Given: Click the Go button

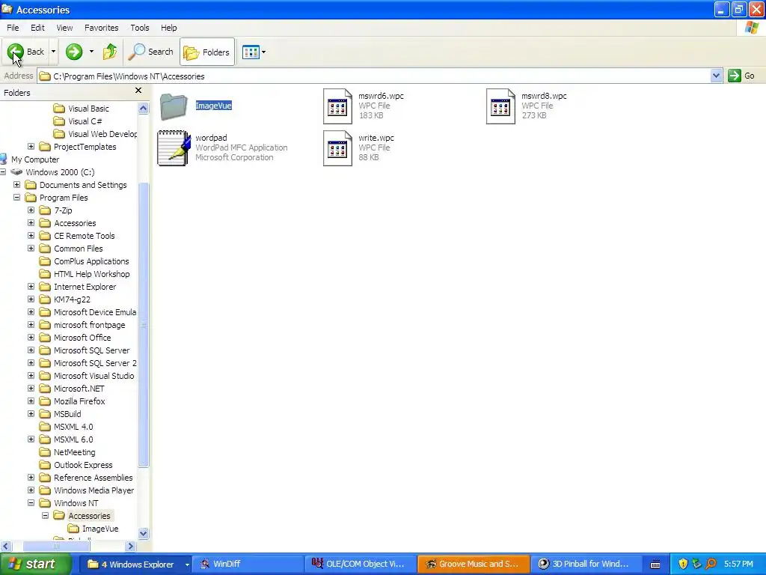Looking at the screenshot, I should 741,76.
